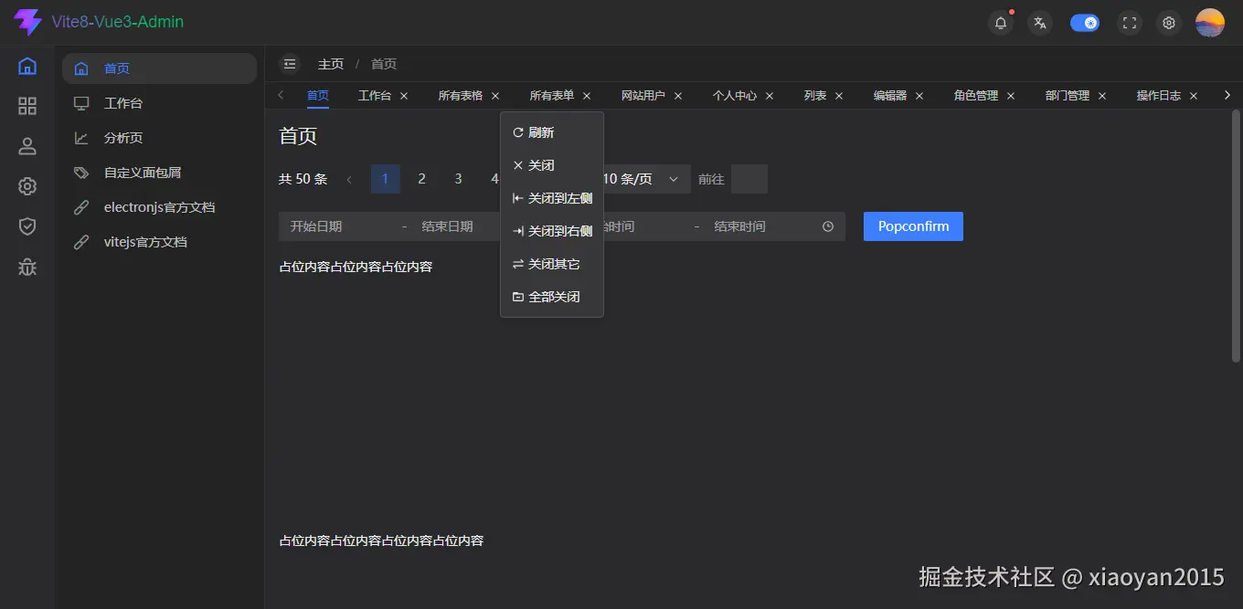This screenshot has height=609, width=1243.
Task: Choose 全部关闭 in the context menu
Action: [552, 297]
